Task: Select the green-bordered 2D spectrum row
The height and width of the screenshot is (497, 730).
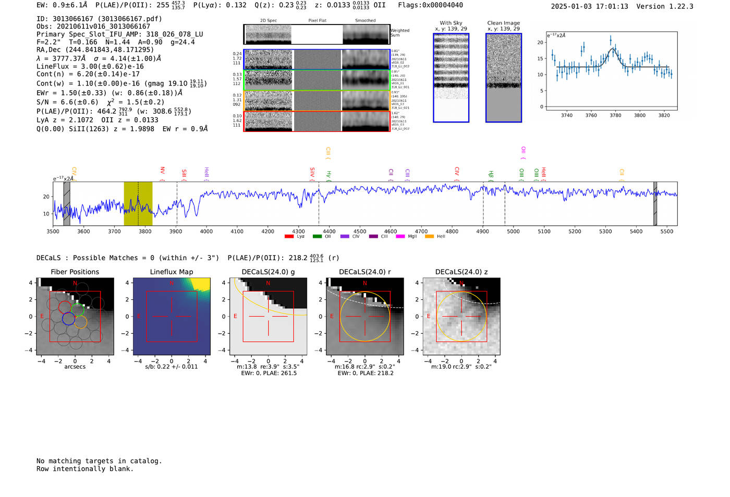Action: 317,80
